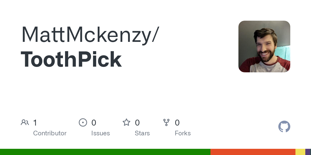Click the zero count above Stars
Screen dimensions: 311x155
point(137,123)
